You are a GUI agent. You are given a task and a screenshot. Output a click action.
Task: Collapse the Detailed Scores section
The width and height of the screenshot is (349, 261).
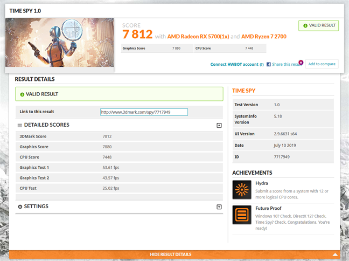point(219,125)
